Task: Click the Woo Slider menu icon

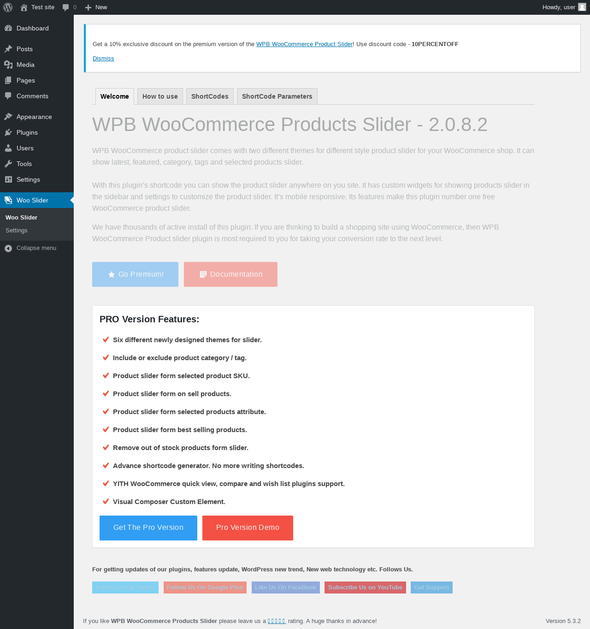Action: (x=8, y=200)
